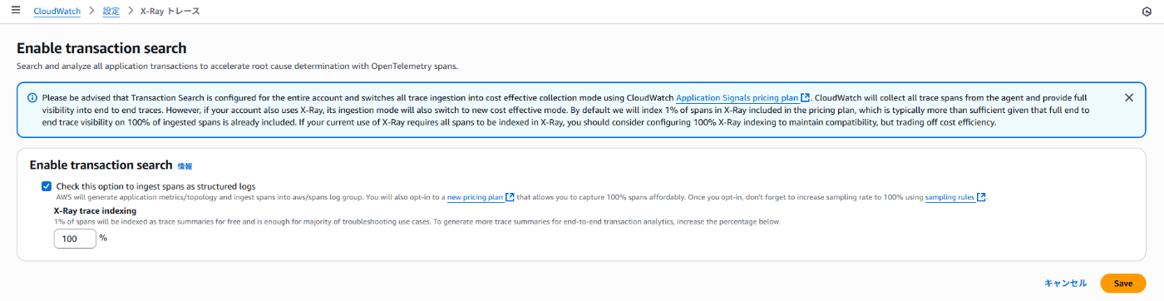Click external link icon after new pricing plan
This screenshot has height=301, width=1164.
(x=510, y=197)
